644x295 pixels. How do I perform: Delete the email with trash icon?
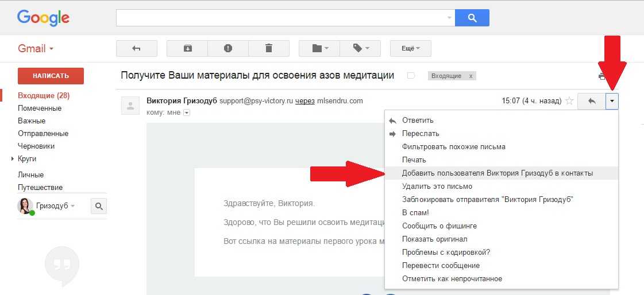pos(269,48)
